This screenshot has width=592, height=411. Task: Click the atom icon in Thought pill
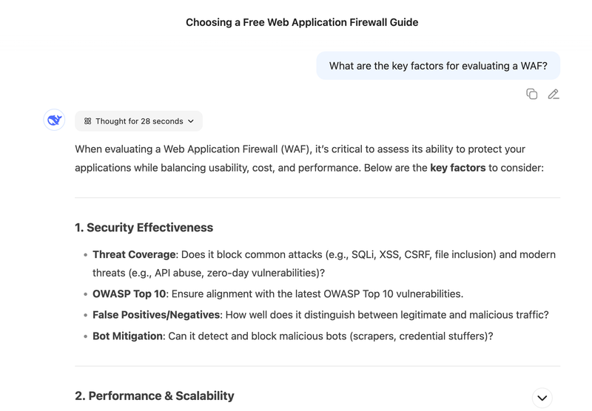coord(87,121)
